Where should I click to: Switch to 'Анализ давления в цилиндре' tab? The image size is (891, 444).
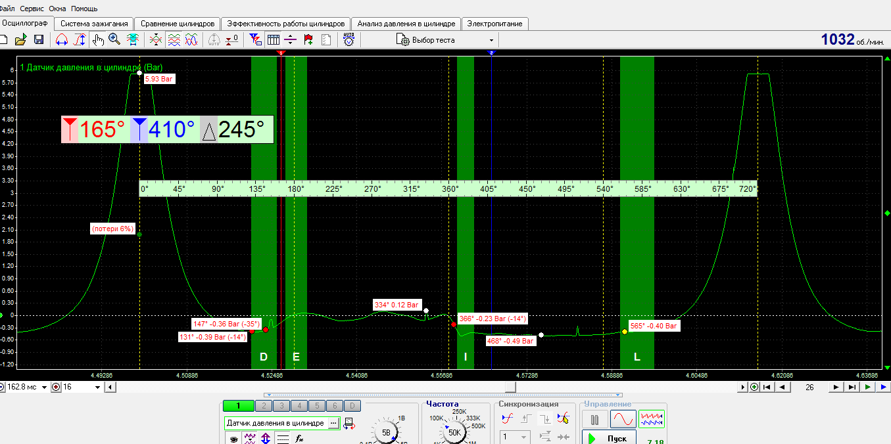tap(406, 24)
